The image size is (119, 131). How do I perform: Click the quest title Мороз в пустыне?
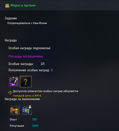click(x=23, y=6)
